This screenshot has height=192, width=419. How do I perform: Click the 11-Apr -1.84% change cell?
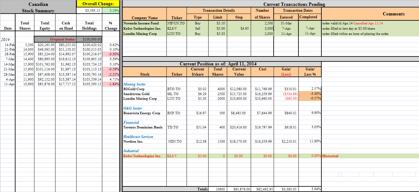[x=111, y=84]
